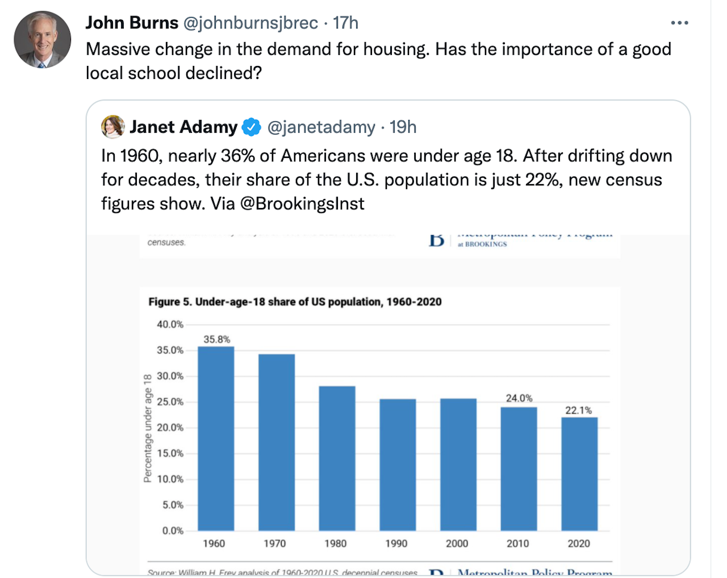This screenshot has height=578, width=727.
Task: Click the @johnburnsjbrec handle
Action: (x=250, y=23)
